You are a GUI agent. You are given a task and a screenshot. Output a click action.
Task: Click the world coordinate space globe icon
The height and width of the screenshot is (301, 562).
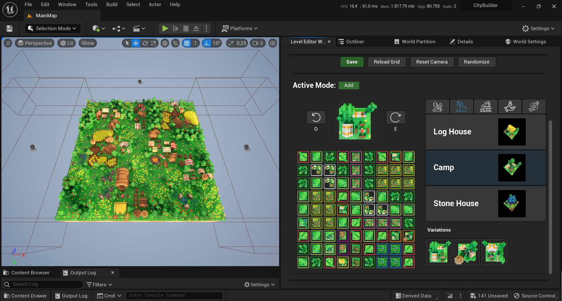[165, 43]
